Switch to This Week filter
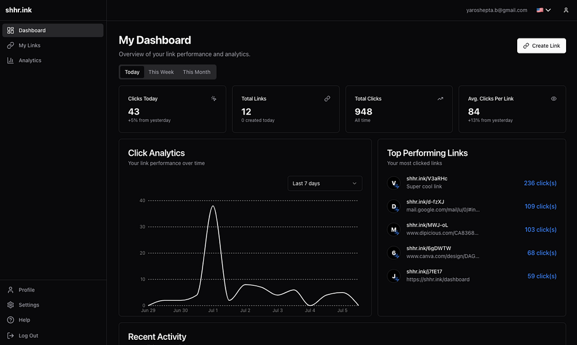 coord(161,72)
